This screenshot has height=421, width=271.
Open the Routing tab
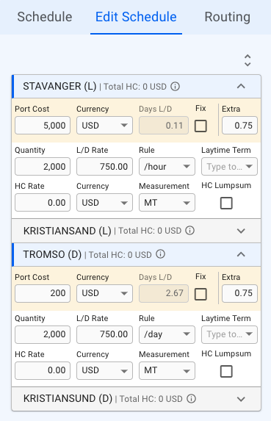(x=227, y=17)
